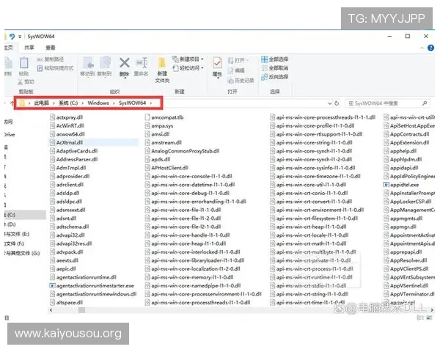Viewport: 440px width, 352px height.
Task: Select (D:) drive in navigation pane
Action: click(x=10, y=224)
